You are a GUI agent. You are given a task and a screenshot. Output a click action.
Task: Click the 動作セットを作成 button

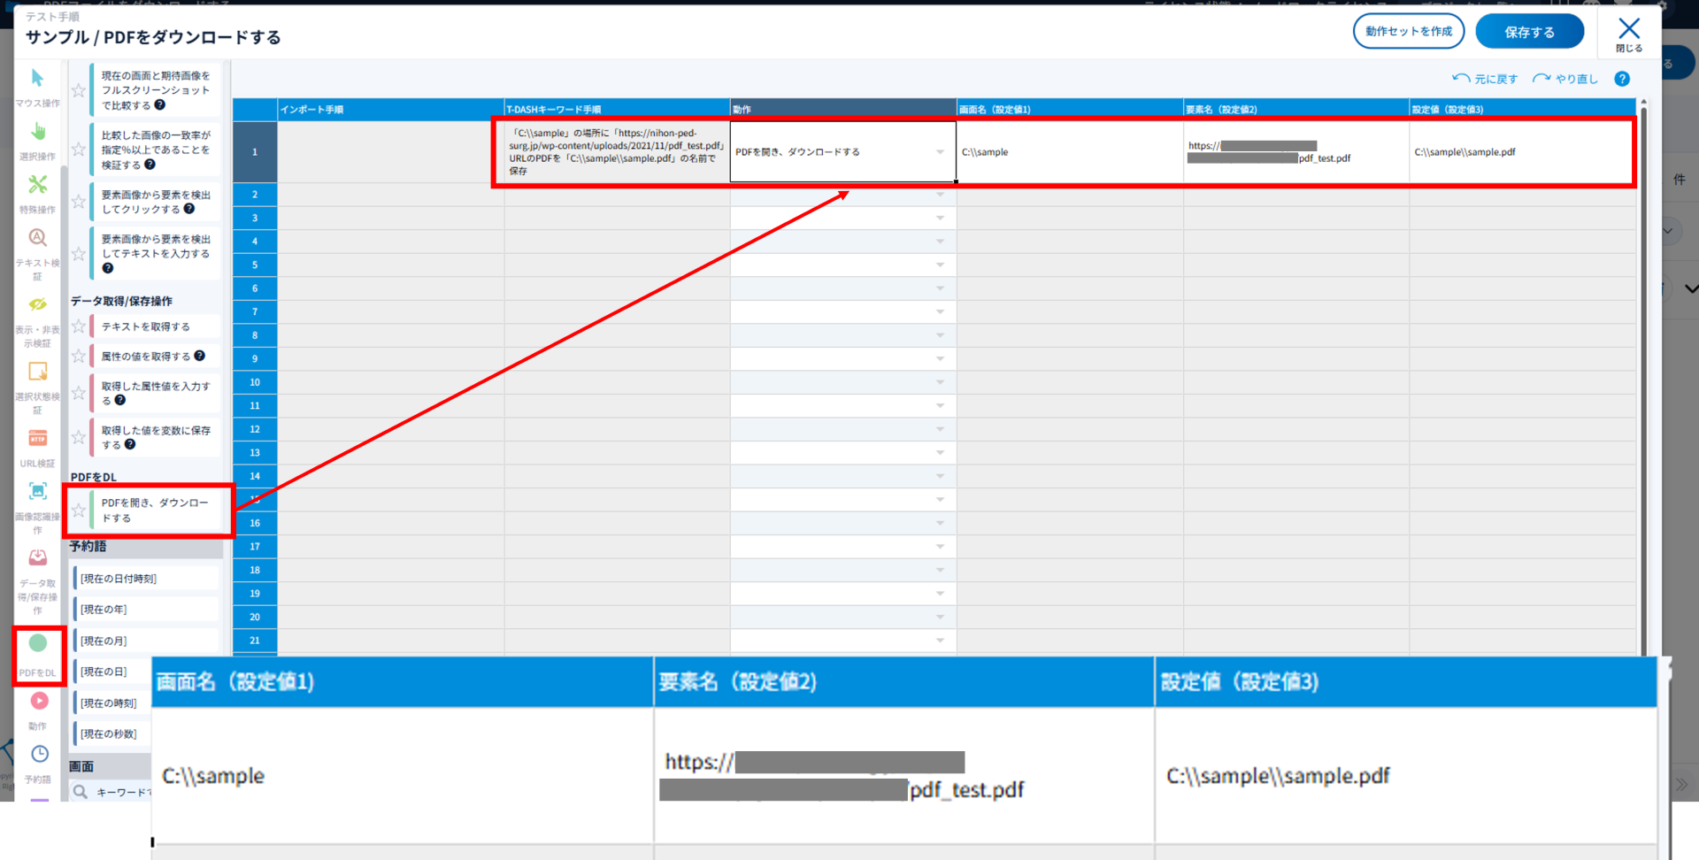click(x=1408, y=32)
